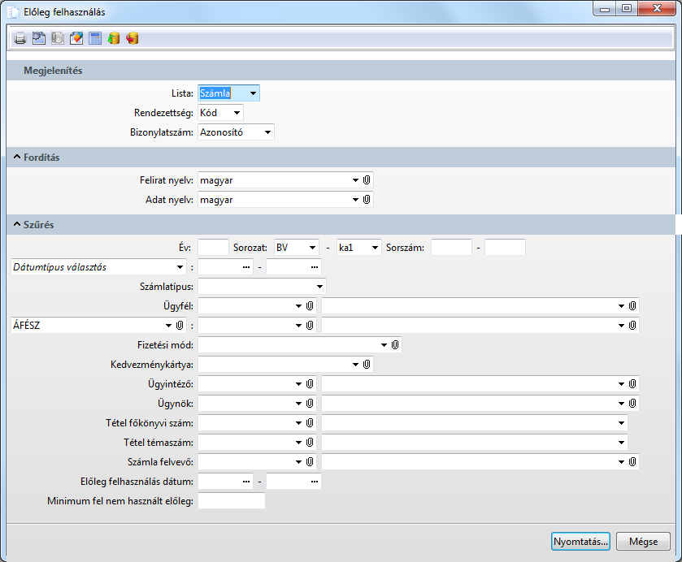Click the paperclip icon beside Felirat nyelv
The width and height of the screenshot is (682, 562).
(367, 179)
